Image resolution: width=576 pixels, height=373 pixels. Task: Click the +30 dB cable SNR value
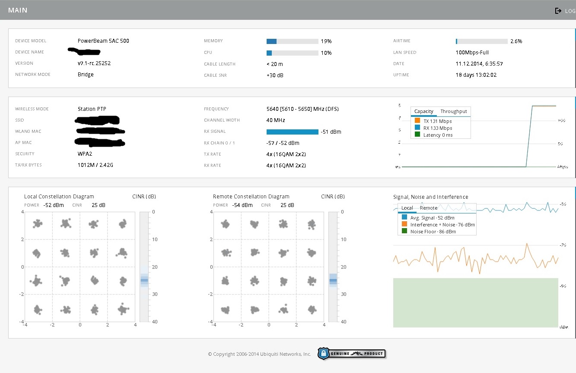(x=275, y=75)
